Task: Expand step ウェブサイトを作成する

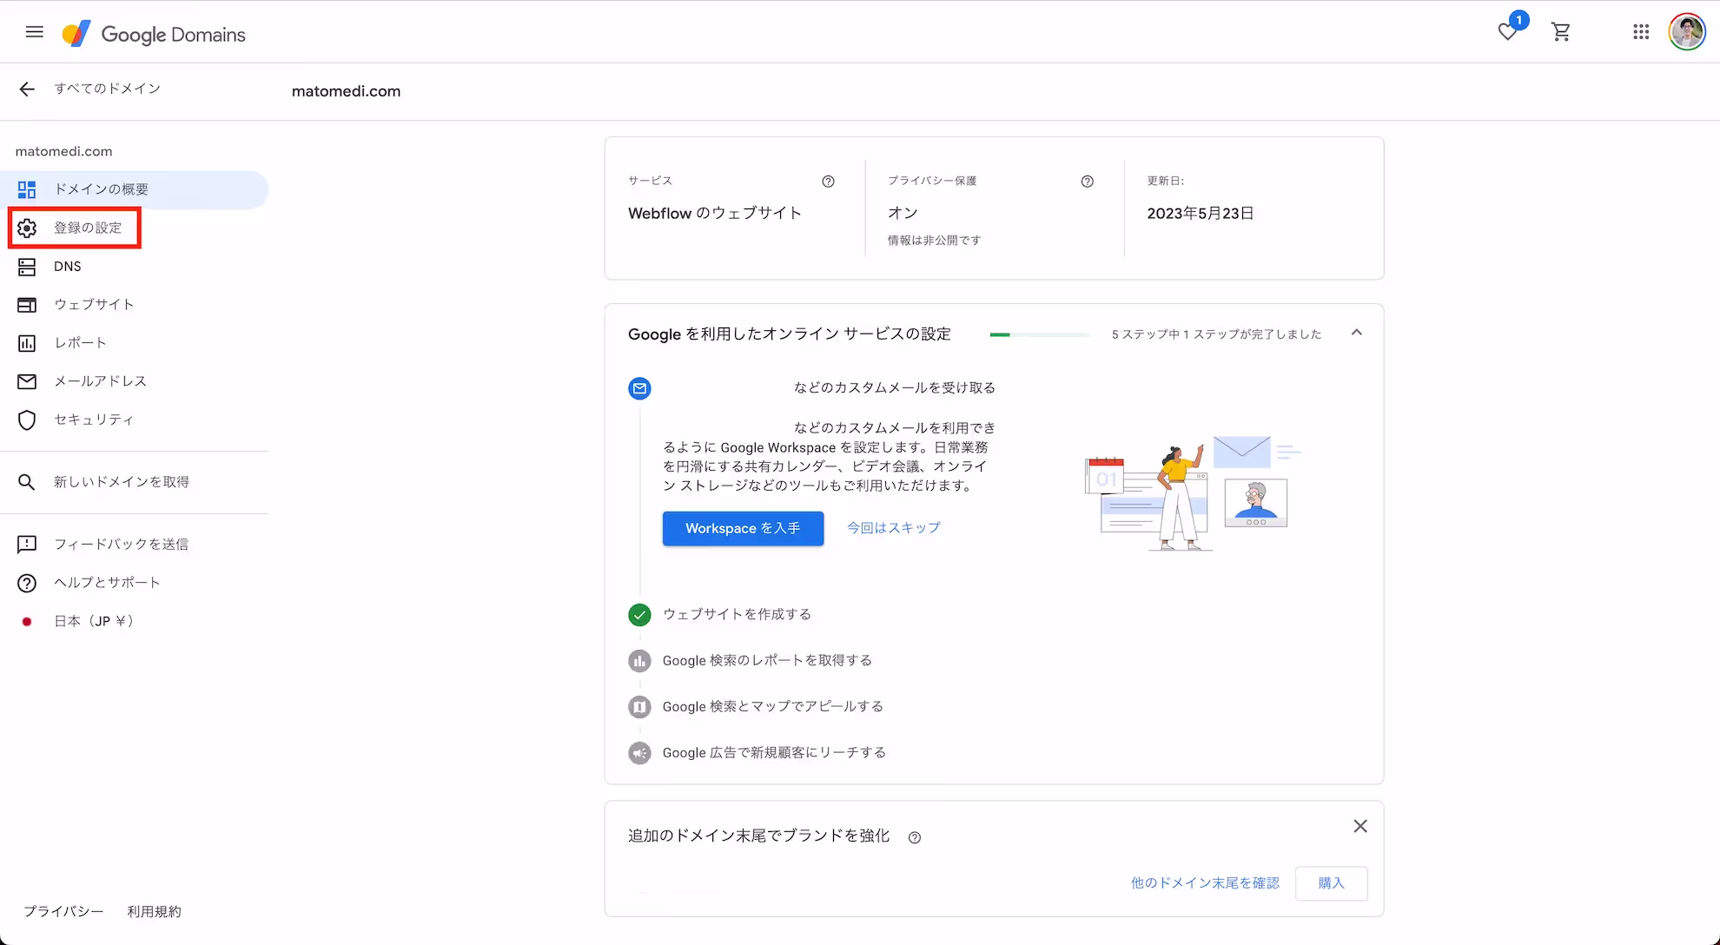Action: [x=737, y=614]
